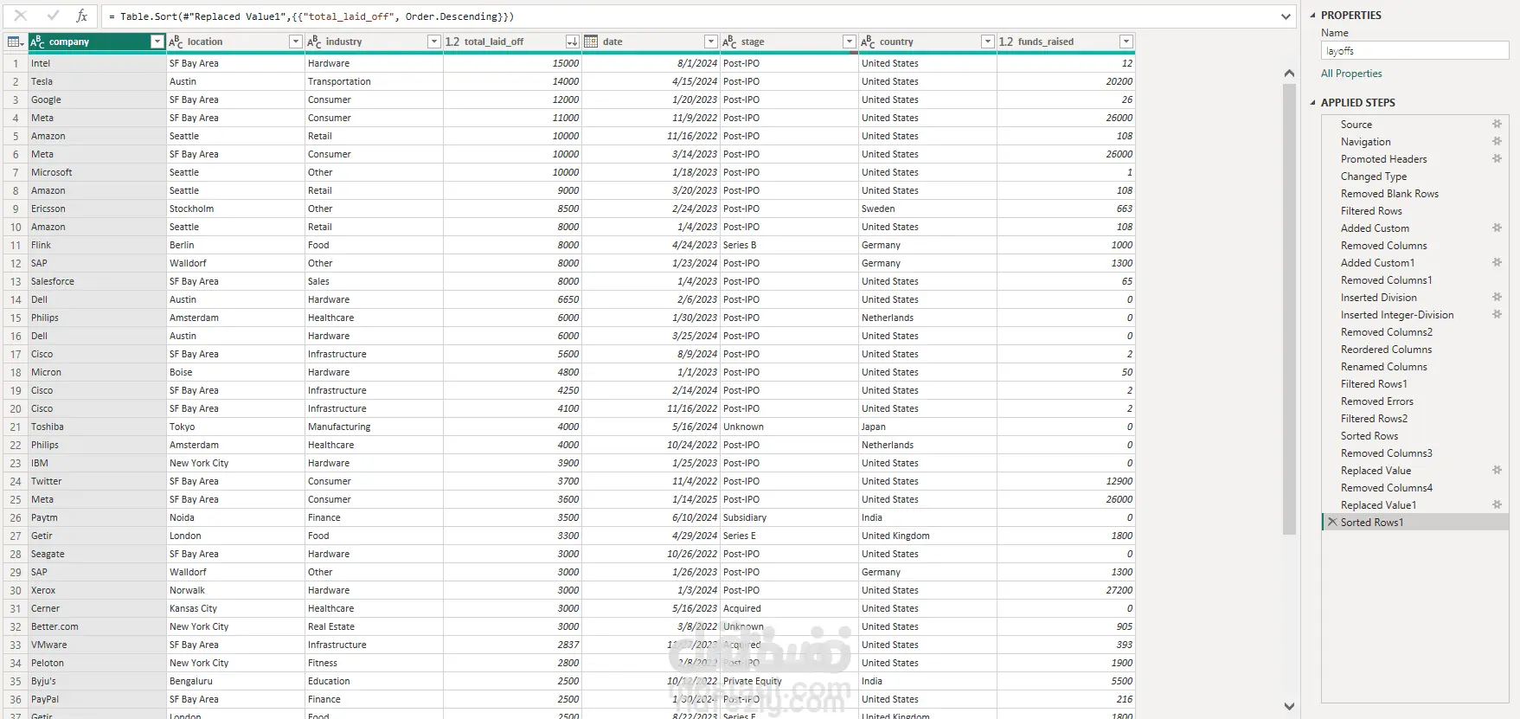Select the Removed Columns1 step
Image resolution: width=1520 pixels, height=719 pixels.
[x=1387, y=280]
